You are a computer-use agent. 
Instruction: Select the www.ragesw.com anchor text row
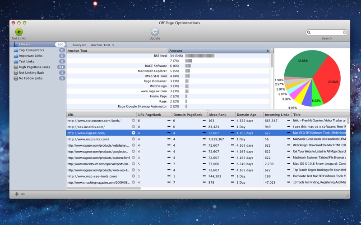pyautogui.click(x=168, y=91)
